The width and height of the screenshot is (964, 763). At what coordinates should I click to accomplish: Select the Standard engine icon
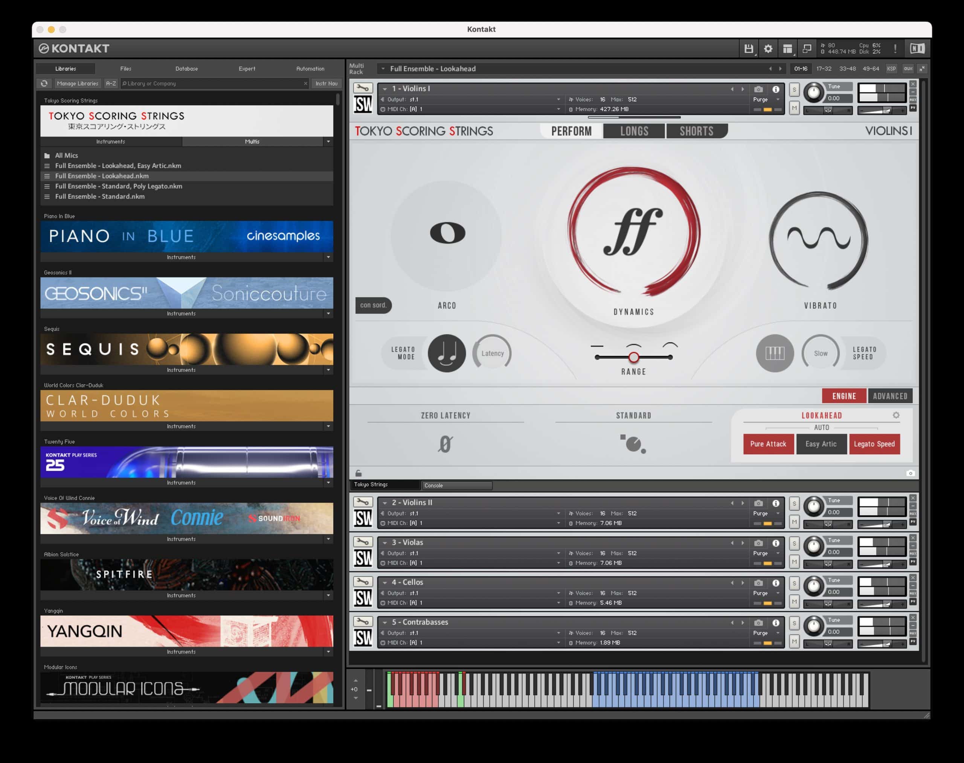point(633,443)
